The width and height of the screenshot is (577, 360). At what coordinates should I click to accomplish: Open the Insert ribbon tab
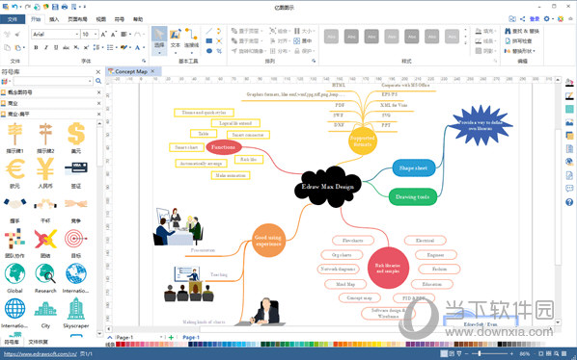pyautogui.click(x=54, y=19)
